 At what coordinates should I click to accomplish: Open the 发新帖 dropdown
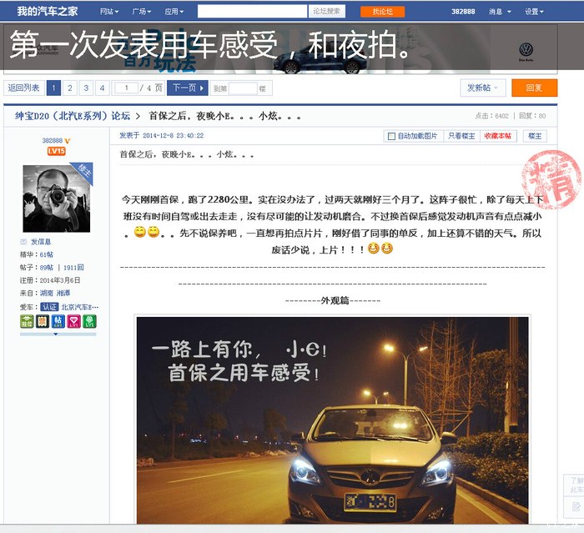click(483, 88)
